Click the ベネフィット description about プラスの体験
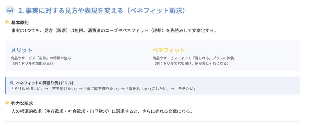Image resolution: width=310 pixels, height=128 pixels. [x=193, y=58]
